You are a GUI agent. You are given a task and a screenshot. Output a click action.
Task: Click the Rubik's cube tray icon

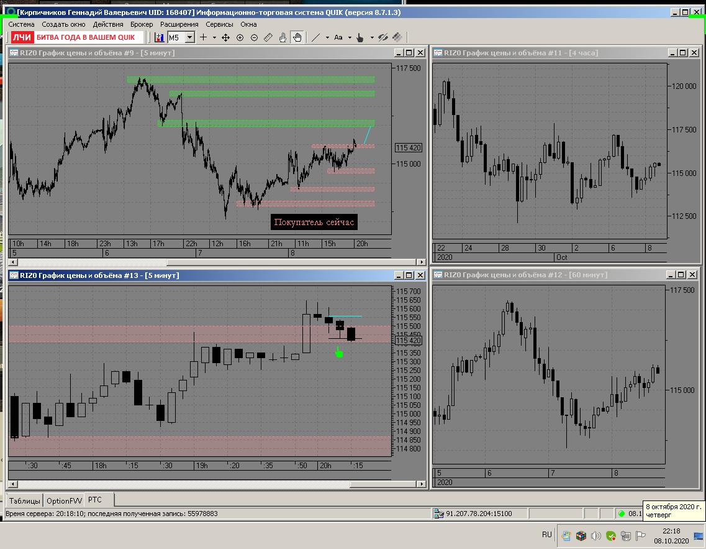click(x=581, y=536)
